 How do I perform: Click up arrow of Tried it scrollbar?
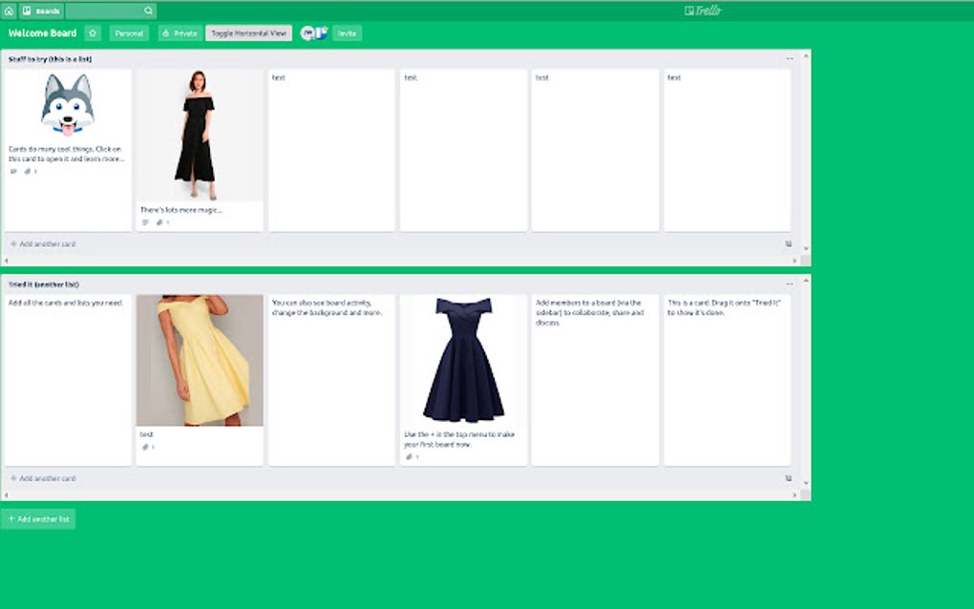point(806,282)
